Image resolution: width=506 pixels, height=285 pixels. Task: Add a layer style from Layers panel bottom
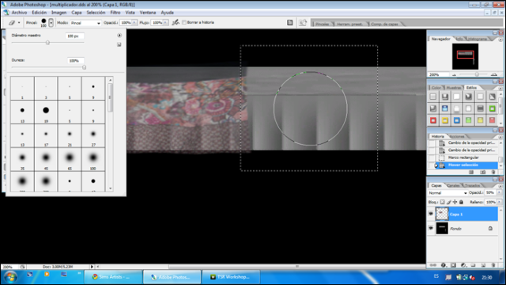(x=444, y=265)
